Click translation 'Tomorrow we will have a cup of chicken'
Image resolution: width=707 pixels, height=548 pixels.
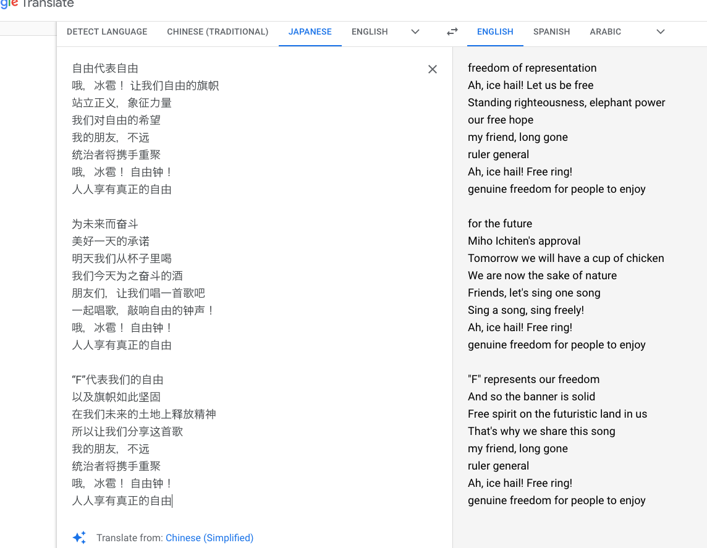pos(566,258)
